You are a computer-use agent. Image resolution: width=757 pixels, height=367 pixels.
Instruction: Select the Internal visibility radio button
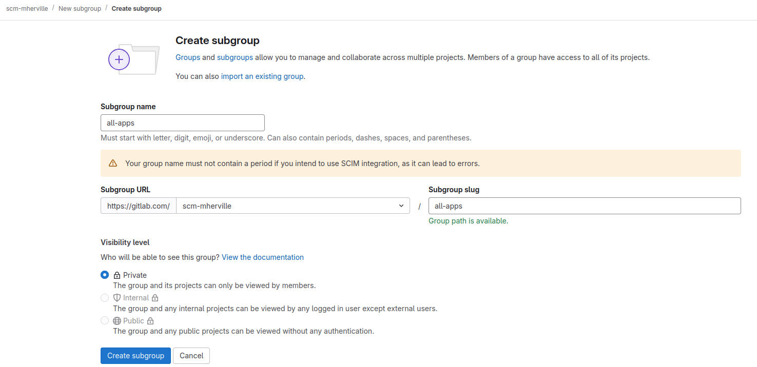105,298
